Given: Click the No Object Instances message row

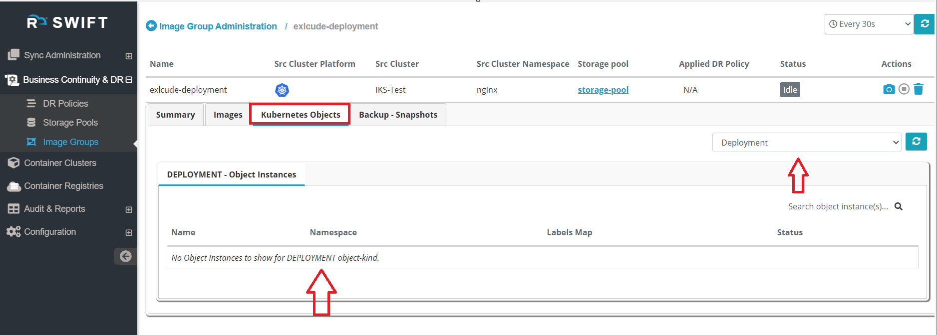Looking at the screenshot, I should [x=542, y=258].
